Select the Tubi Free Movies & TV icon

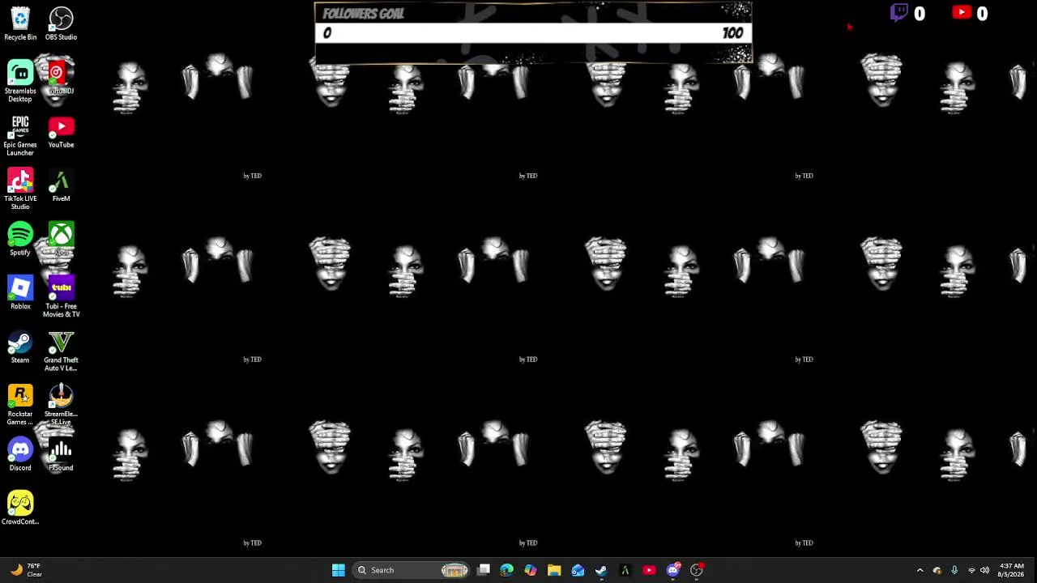[61, 296]
